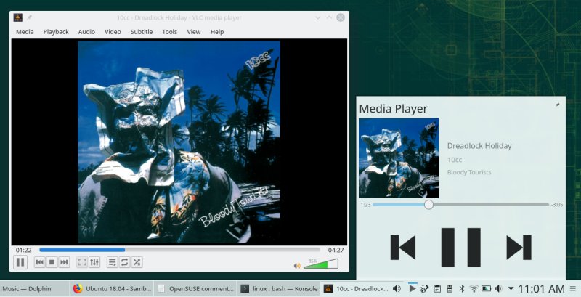This screenshot has width=581, height=297.
Task: Switch to Firefox Ubuntu 18.04 taskbar entry
Action: [x=112, y=289]
